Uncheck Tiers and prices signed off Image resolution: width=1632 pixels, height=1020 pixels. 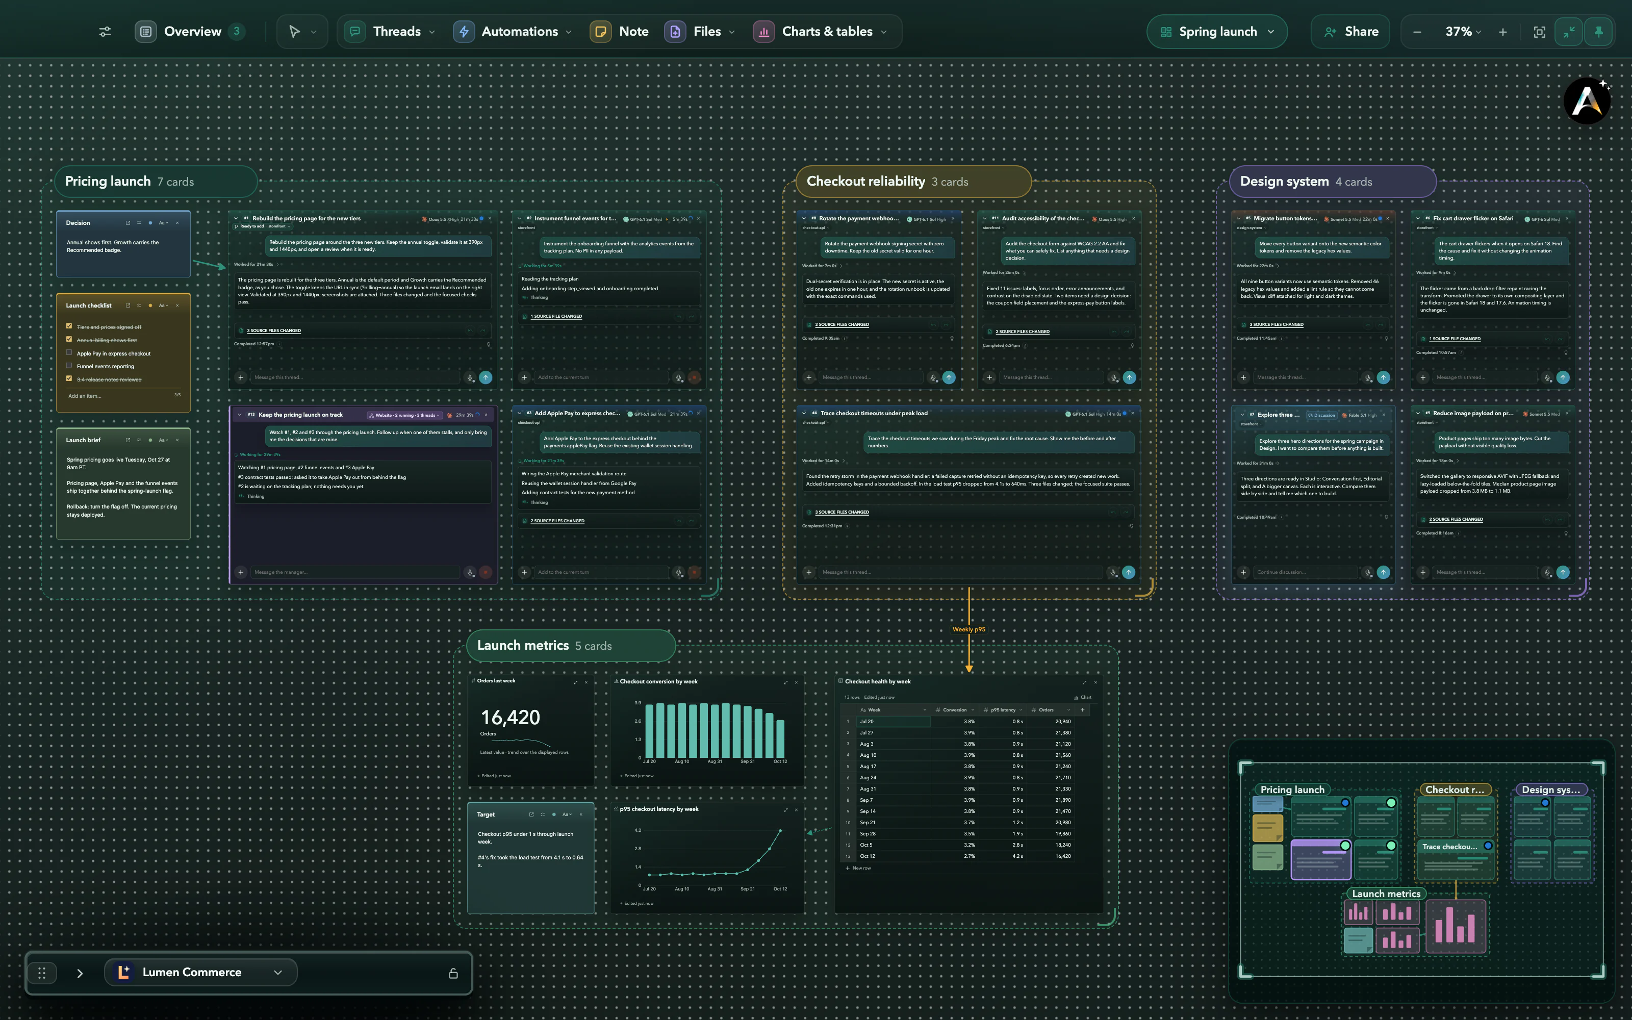tap(69, 326)
